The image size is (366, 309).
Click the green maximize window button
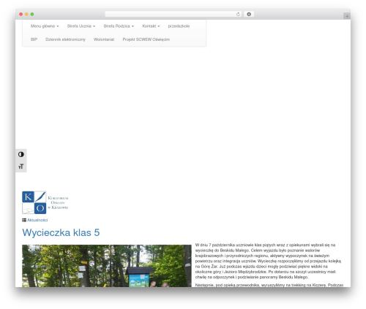coord(32,14)
